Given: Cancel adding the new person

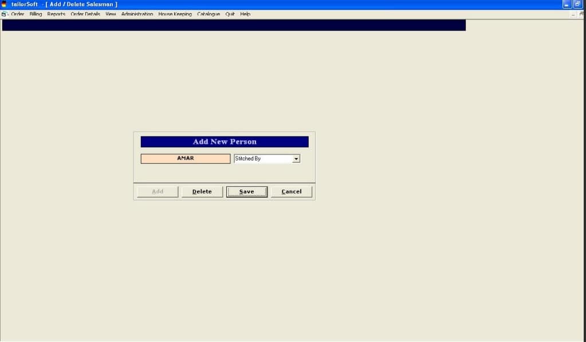Looking at the screenshot, I should click(291, 192).
